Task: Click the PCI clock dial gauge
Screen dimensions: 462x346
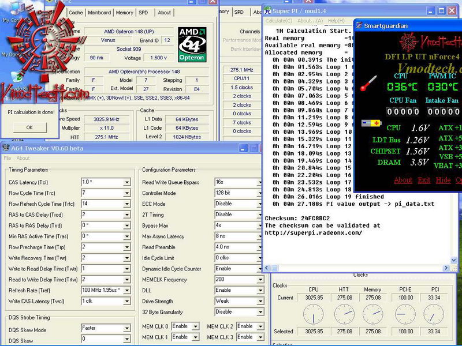Action: coord(434,314)
